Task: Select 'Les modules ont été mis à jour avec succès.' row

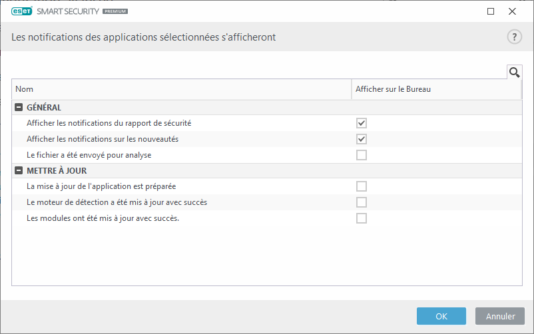Action: (x=267, y=218)
